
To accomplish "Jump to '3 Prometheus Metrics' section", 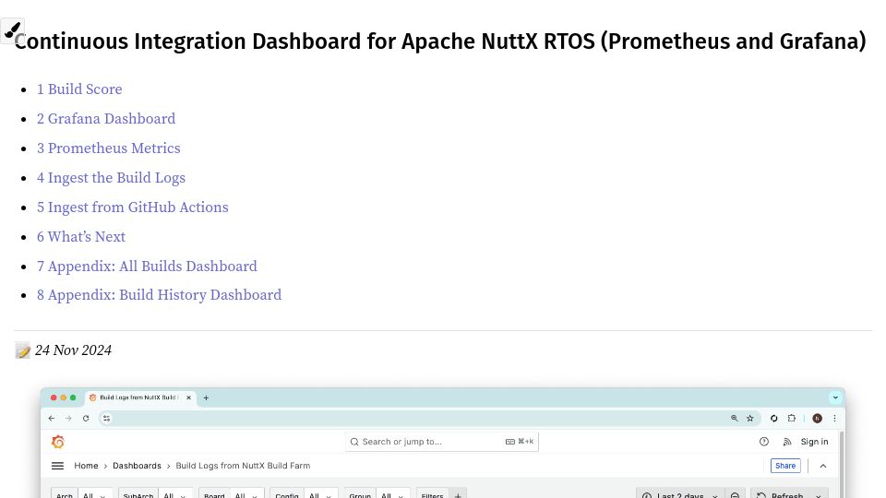I will (x=109, y=148).
